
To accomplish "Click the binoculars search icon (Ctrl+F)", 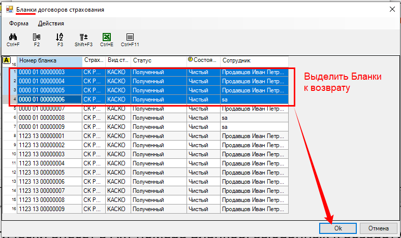I will click(13, 37).
